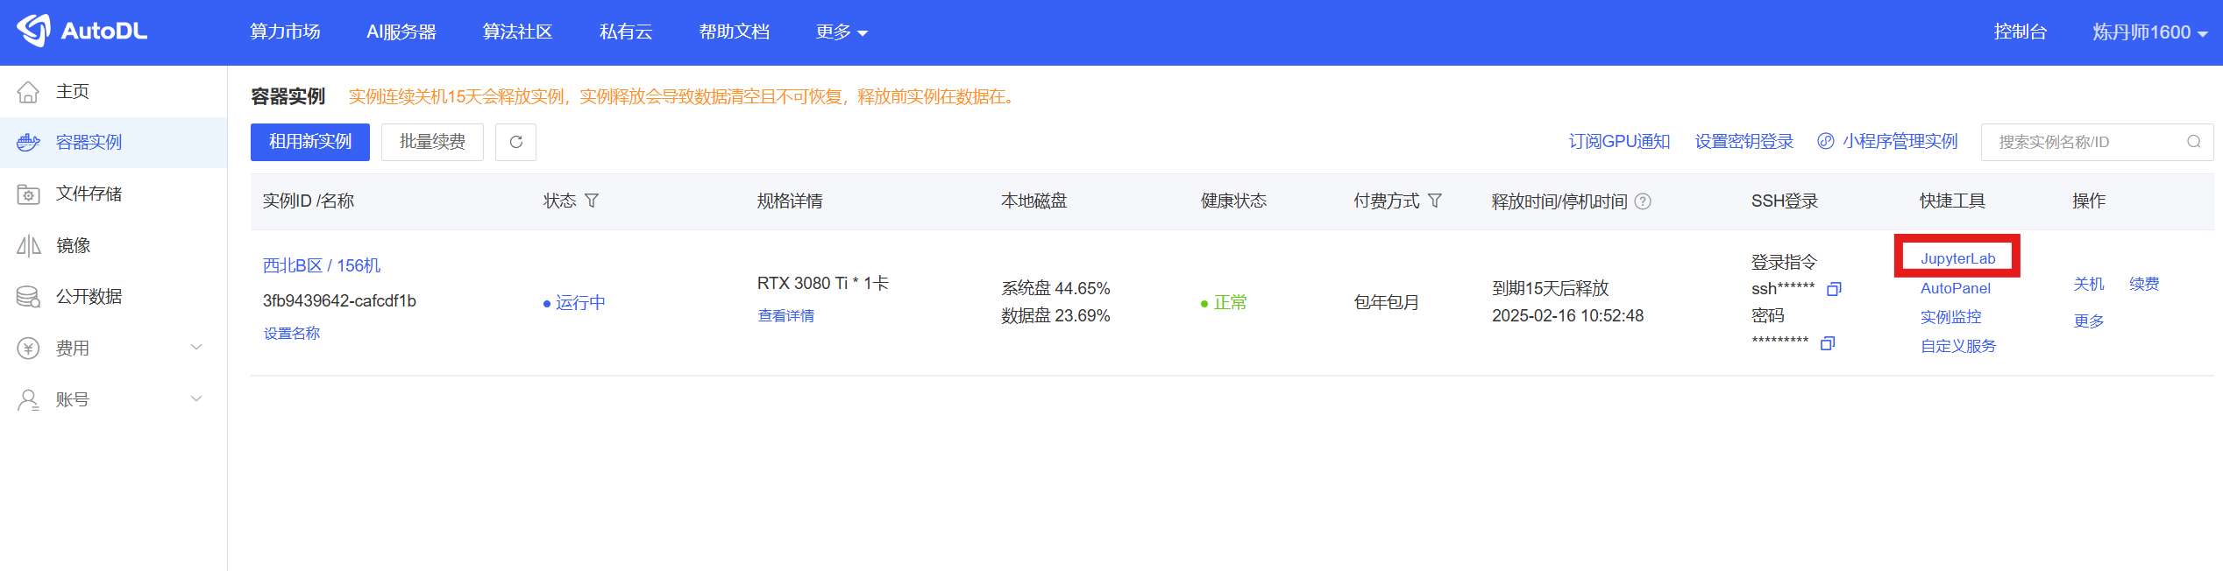The image size is (2223, 571).
Task: Click the release time help icon
Action: click(1644, 201)
